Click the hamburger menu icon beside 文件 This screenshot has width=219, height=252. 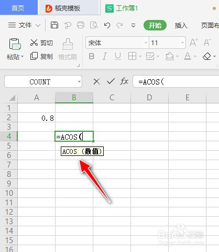12,25
